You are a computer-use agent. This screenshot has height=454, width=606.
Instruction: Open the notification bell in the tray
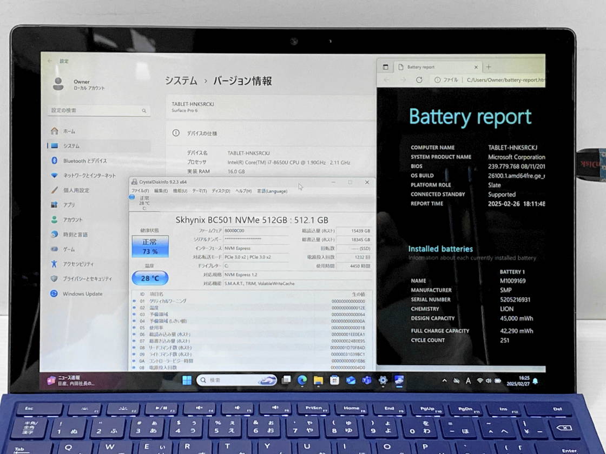535,381
